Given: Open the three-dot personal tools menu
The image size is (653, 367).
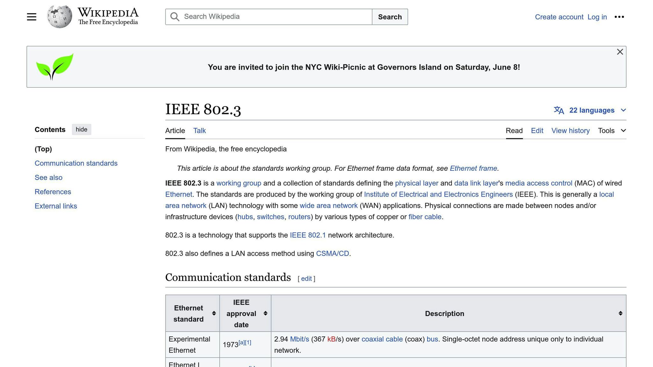Looking at the screenshot, I should pyautogui.click(x=619, y=17).
